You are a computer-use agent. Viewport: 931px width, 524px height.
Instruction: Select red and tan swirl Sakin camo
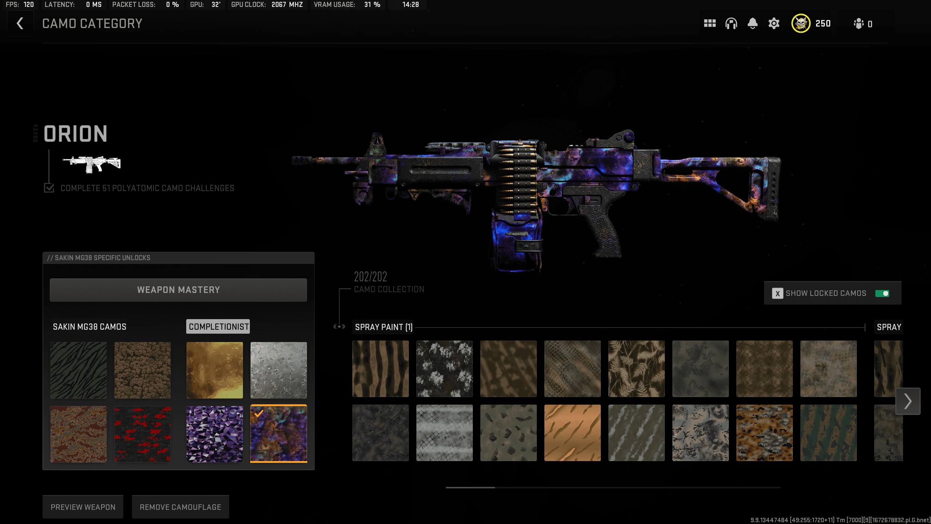(x=79, y=434)
